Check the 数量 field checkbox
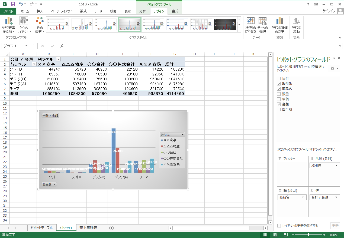This screenshot has width=344, height=238. (279, 94)
